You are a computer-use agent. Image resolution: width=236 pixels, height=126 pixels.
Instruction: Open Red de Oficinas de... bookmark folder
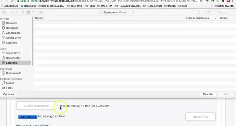[51, 6]
